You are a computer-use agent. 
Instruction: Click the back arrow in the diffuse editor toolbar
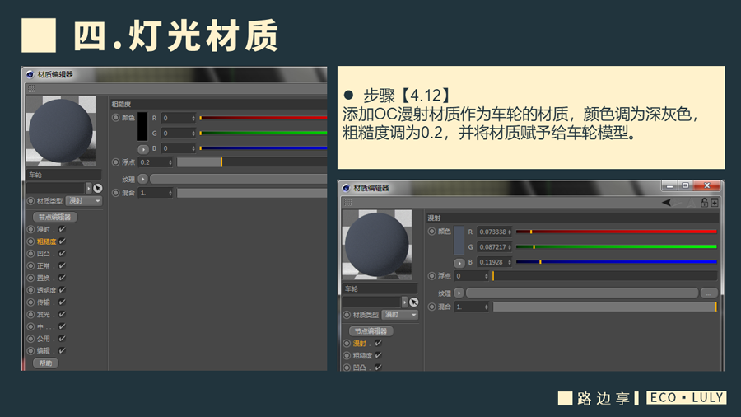[668, 202]
